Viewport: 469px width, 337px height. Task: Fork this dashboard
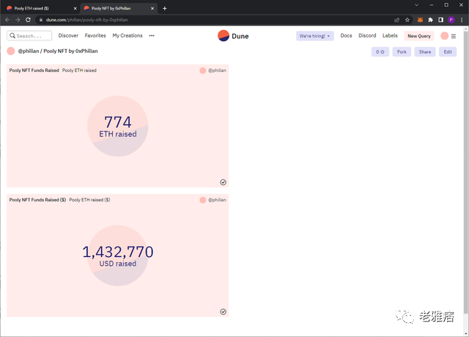pyautogui.click(x=402, y=52)
